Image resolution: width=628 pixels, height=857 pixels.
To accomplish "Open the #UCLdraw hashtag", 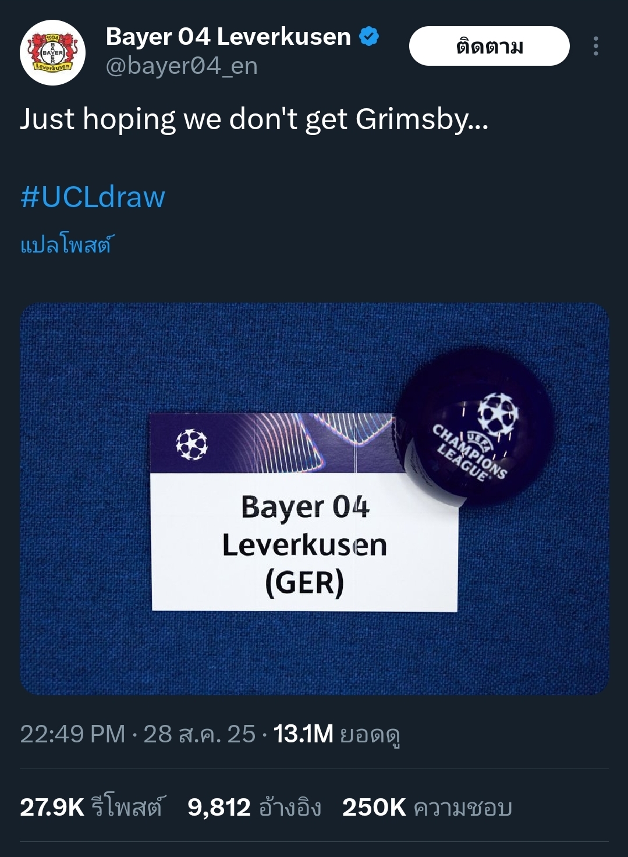I will 93,197.
